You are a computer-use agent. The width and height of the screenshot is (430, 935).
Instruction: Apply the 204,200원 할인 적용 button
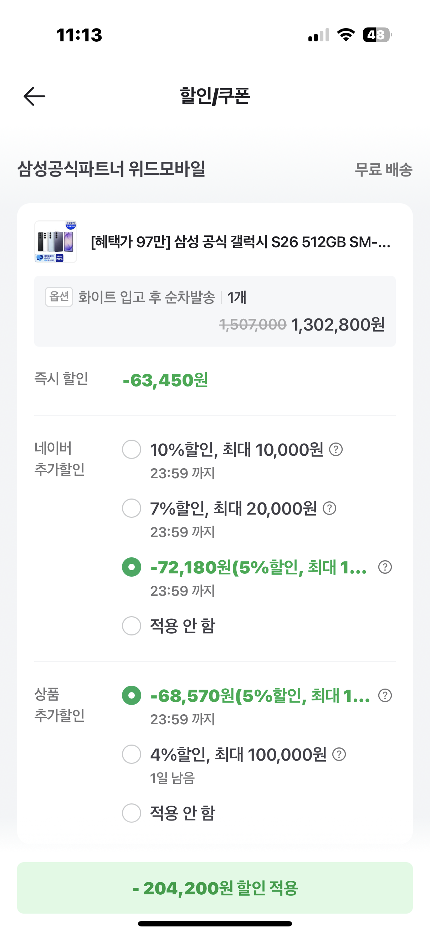tap(215, 888)
